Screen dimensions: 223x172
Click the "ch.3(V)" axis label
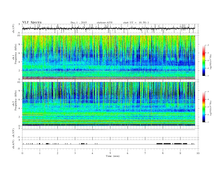[14, 133]
